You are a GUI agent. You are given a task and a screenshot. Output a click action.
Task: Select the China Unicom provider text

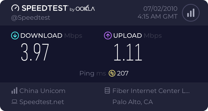tap(42, 91)
